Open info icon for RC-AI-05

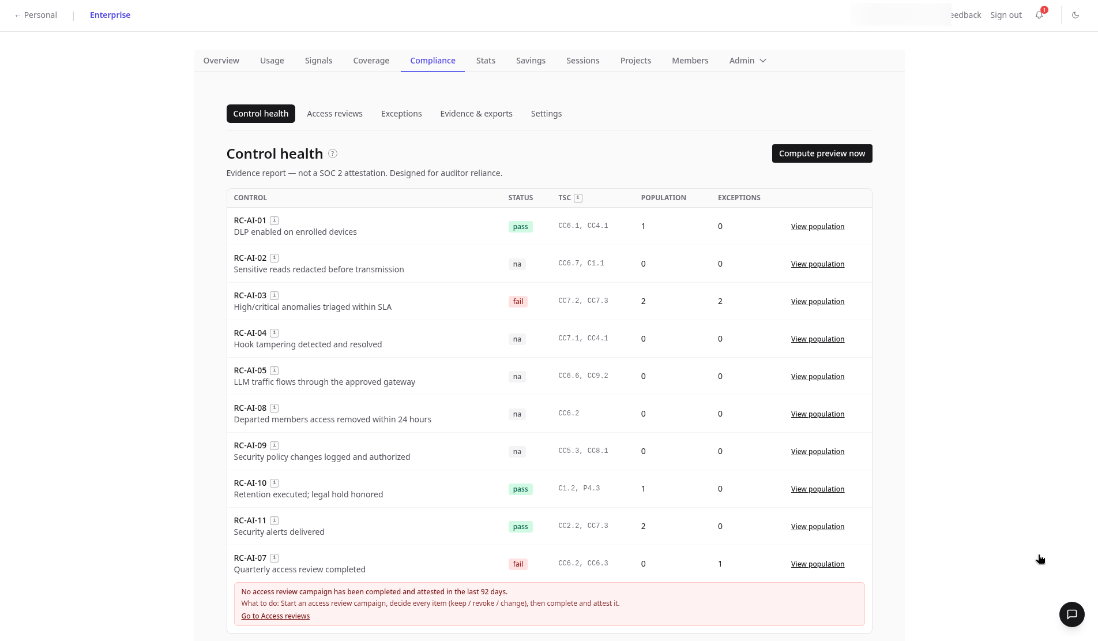[x=274, y=370]
